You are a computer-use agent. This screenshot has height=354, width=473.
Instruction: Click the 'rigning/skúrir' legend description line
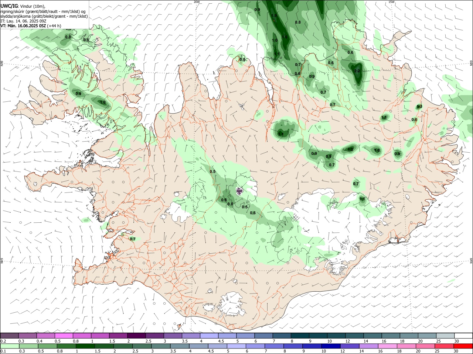click(x=43, y=11)
